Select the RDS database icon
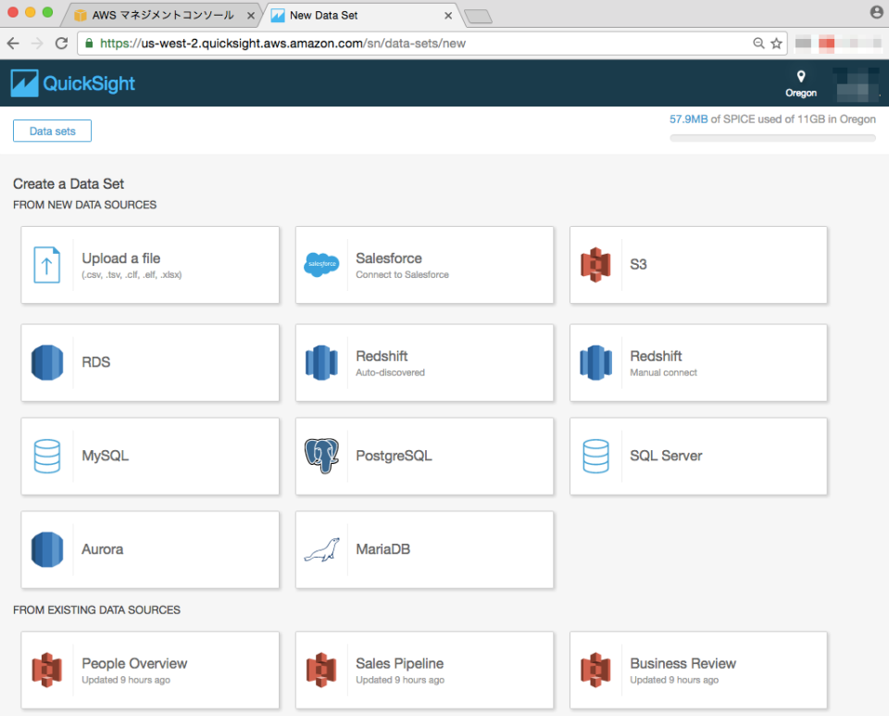 (x=46, y=362)
